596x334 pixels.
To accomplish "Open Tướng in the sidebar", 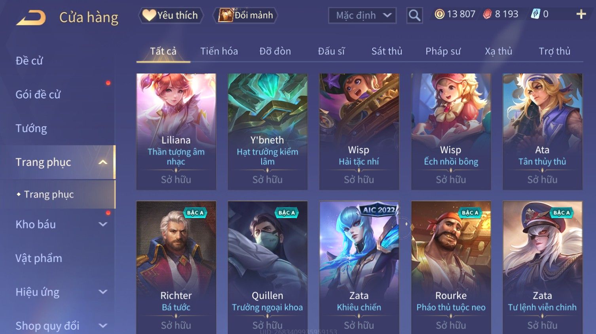I will tap(31, 128).
